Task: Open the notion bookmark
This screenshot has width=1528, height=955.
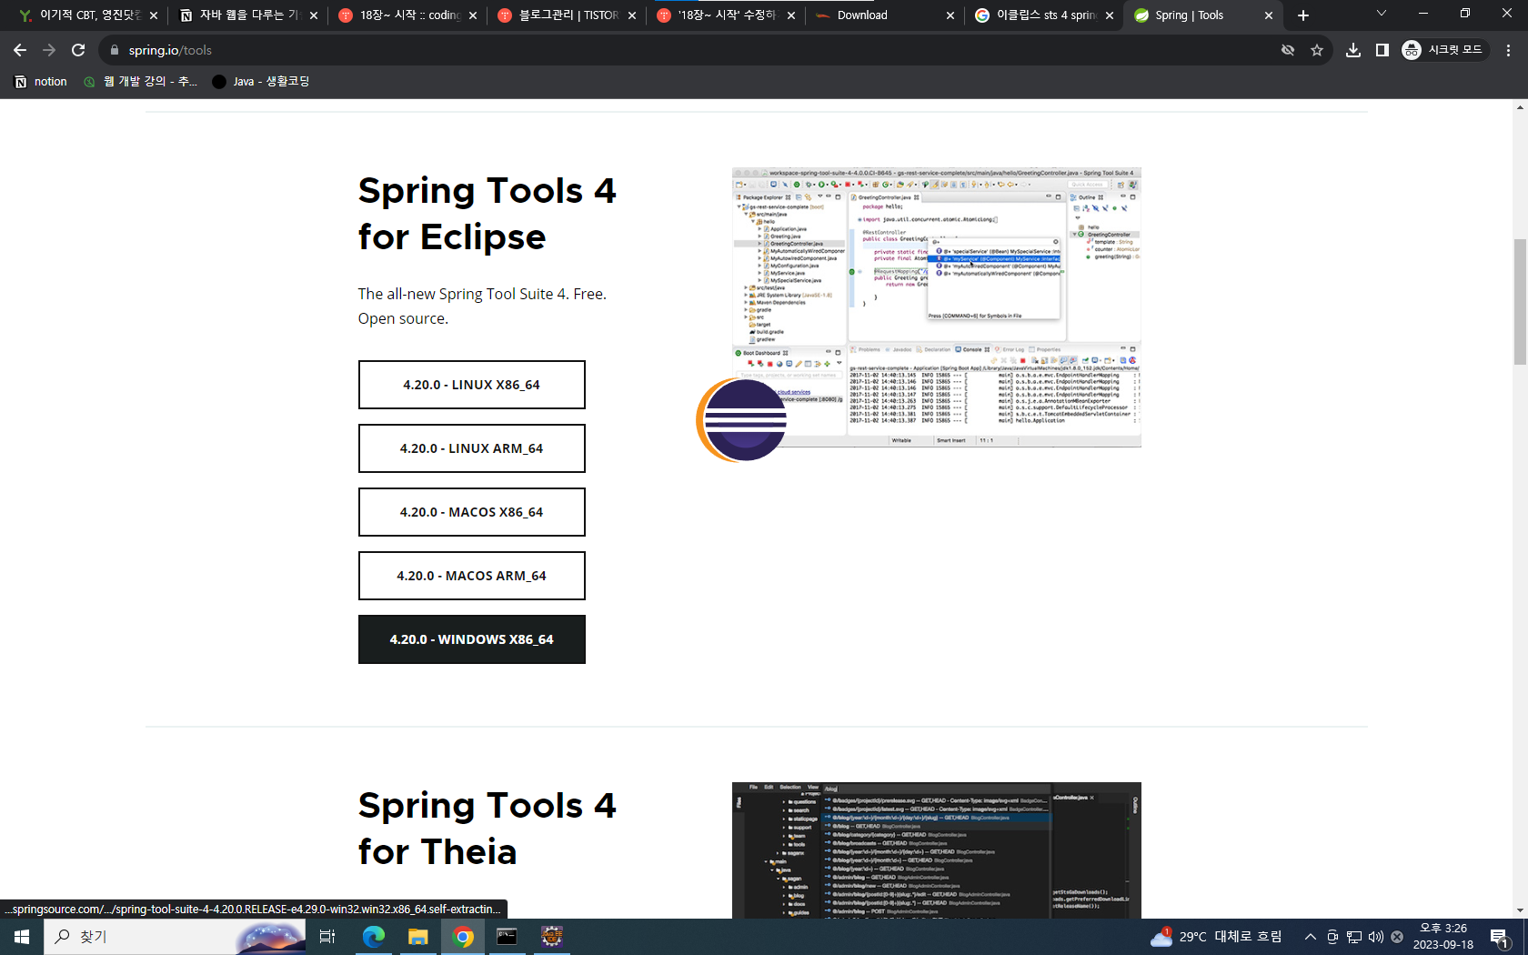Action: pyautogui.click(x=41, y=82)
